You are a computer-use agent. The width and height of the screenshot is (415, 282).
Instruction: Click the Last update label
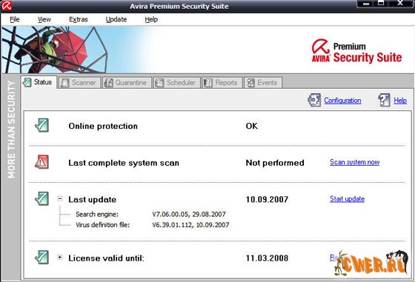93,200
